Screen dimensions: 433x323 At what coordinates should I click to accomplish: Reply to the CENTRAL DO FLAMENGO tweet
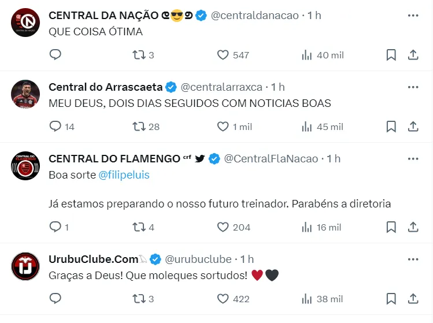(55, 227)
